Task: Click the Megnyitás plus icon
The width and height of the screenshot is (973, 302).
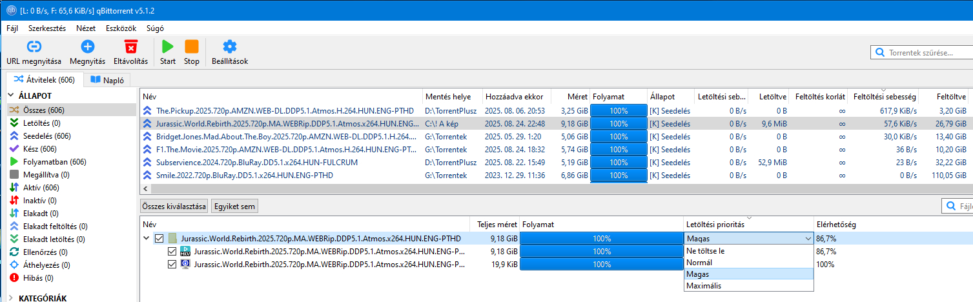Action: coord(87,46)
